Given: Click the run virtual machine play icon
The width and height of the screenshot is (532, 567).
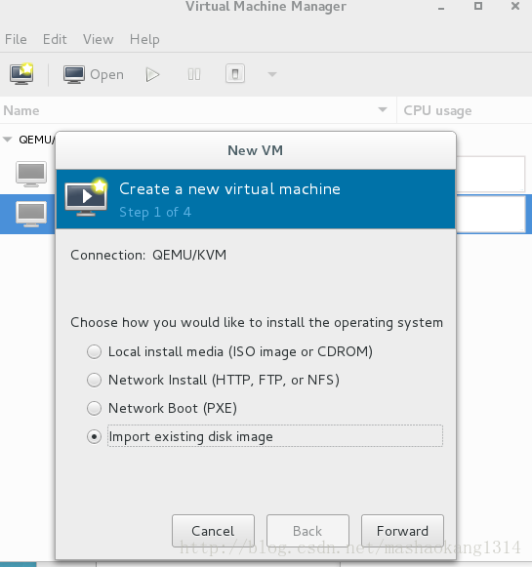Looking at the screenshot, I should click(152, 74).
